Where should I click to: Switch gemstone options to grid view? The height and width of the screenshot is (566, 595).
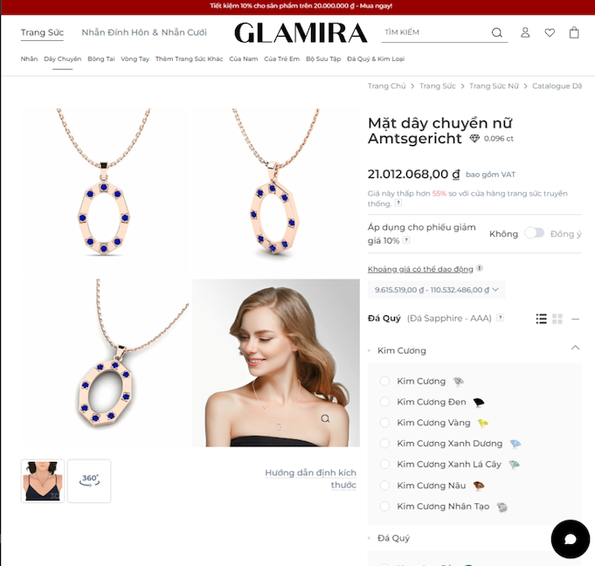(557, 319)
